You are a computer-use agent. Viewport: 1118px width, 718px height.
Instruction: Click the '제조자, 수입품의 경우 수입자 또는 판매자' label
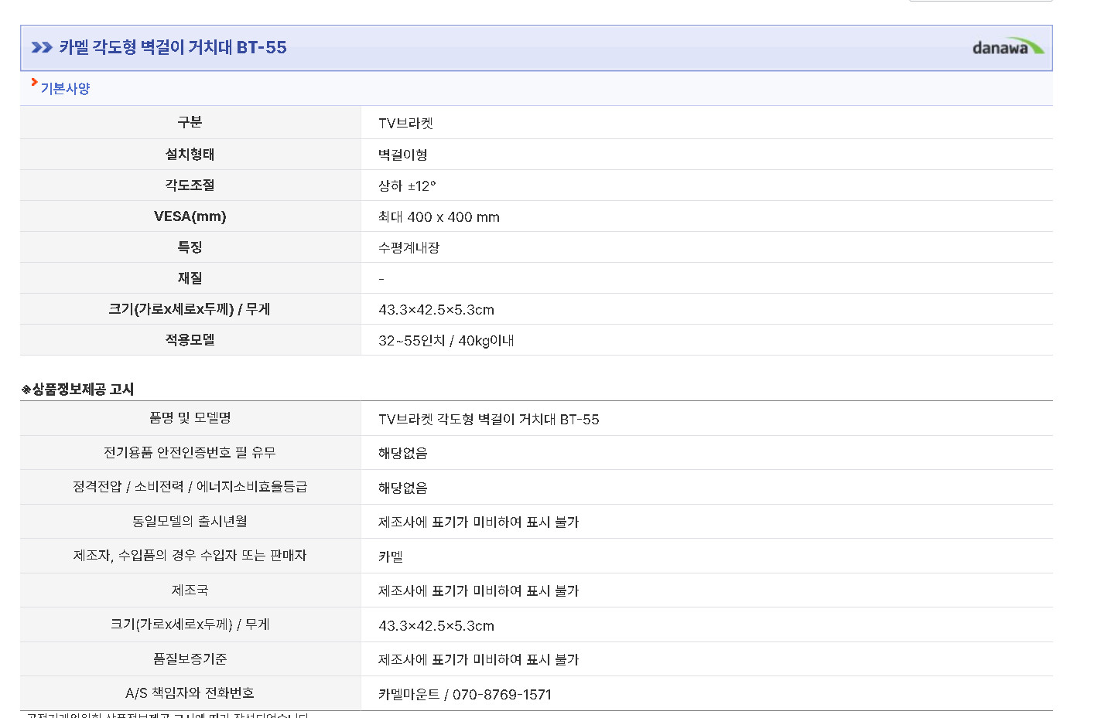pos(190,555)
